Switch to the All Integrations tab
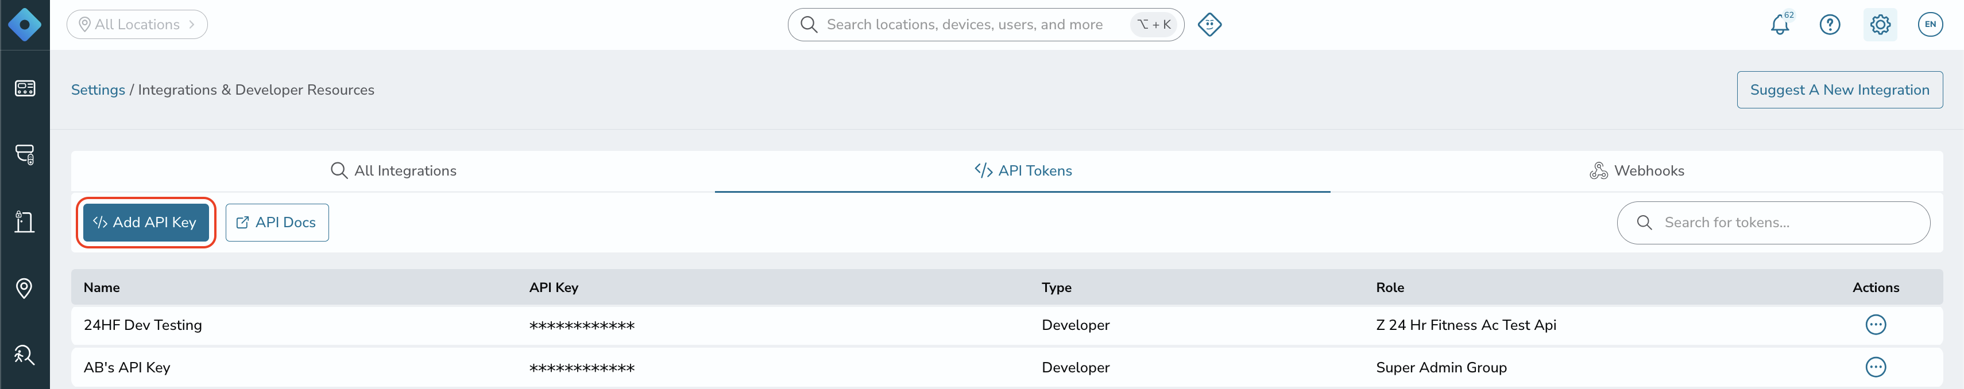This screenshot has height=389, width=1964. tap(393, 170)
